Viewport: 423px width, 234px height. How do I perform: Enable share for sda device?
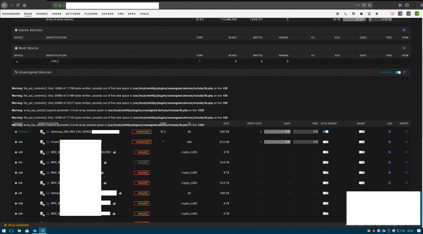(362, 142)
